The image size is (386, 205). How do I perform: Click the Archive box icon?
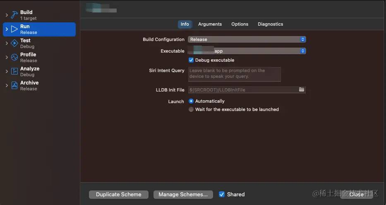coord(14,85)
